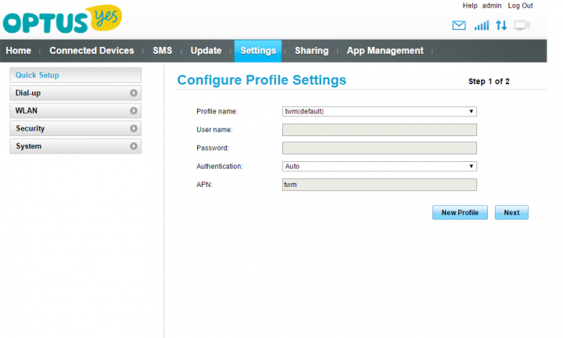Click the Optus yes logo
The height and width of the screenshot is (338, 563).
[x=63, y=19]
